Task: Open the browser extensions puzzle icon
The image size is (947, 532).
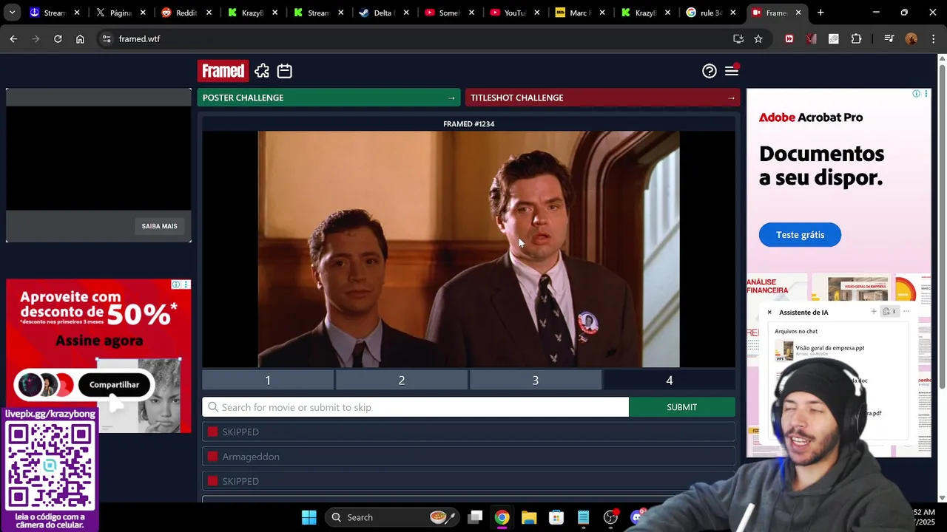Action: tap(856, 38)
